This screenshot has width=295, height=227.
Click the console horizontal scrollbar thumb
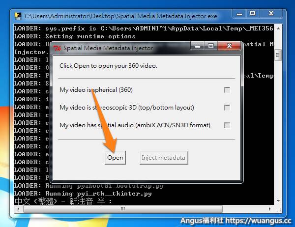[122, 209]
